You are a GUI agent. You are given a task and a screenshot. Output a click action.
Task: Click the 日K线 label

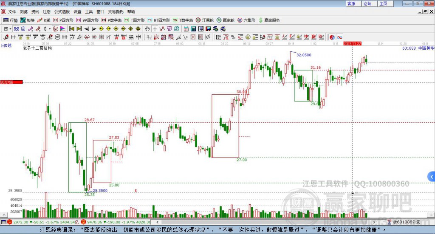(x=6, y=46)
